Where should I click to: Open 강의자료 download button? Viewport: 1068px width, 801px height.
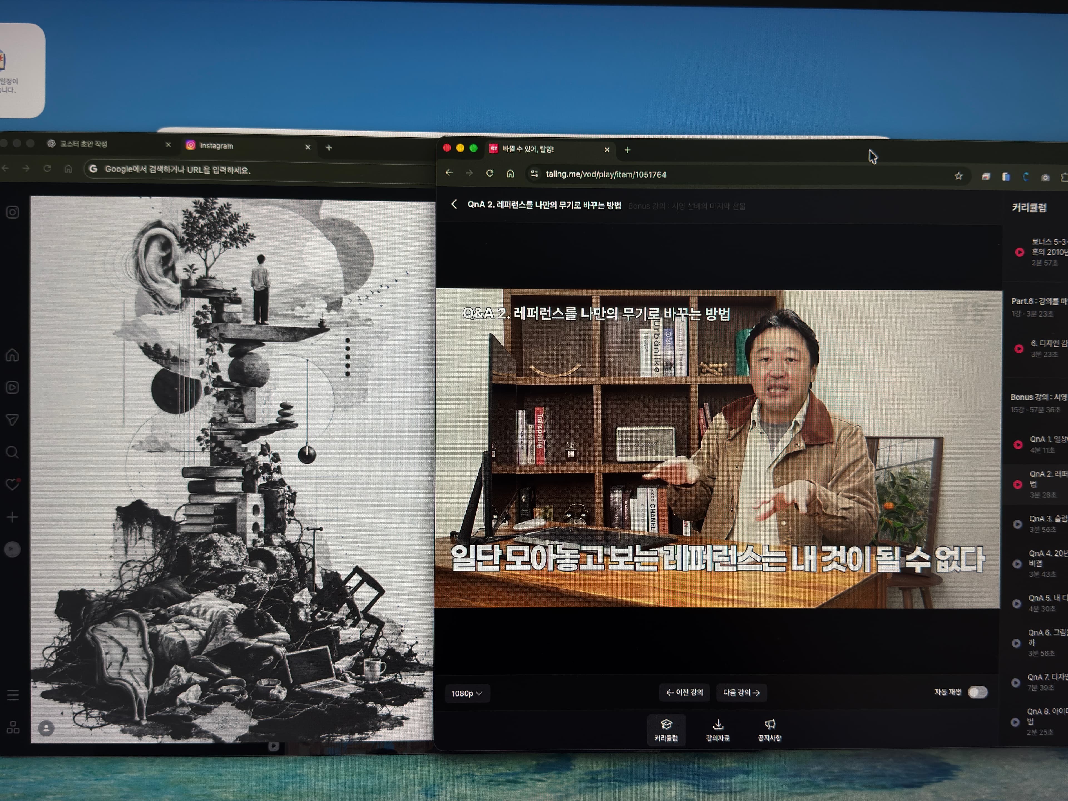click(x=718, y=730)
